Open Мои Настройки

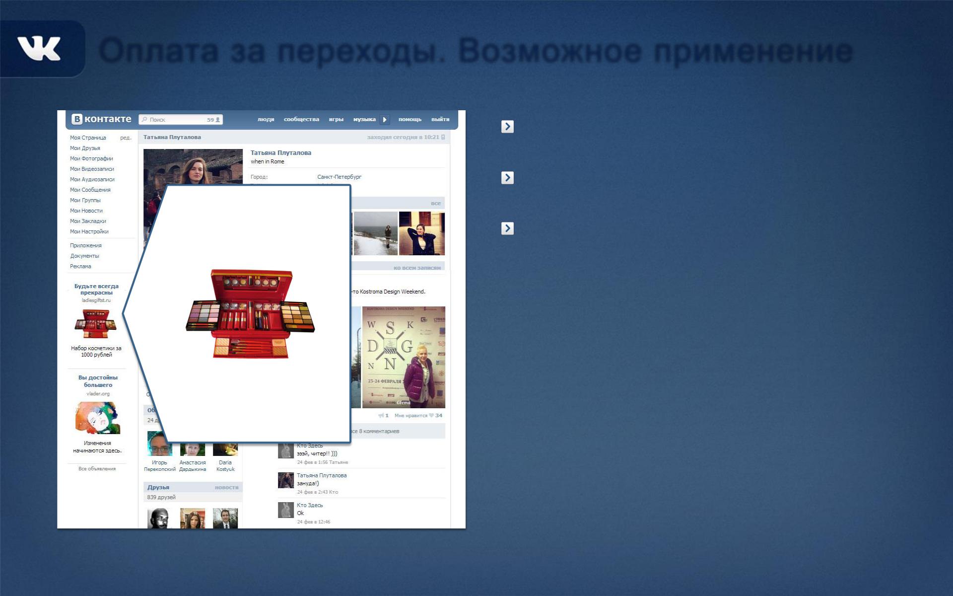click(x=89, y=231)
